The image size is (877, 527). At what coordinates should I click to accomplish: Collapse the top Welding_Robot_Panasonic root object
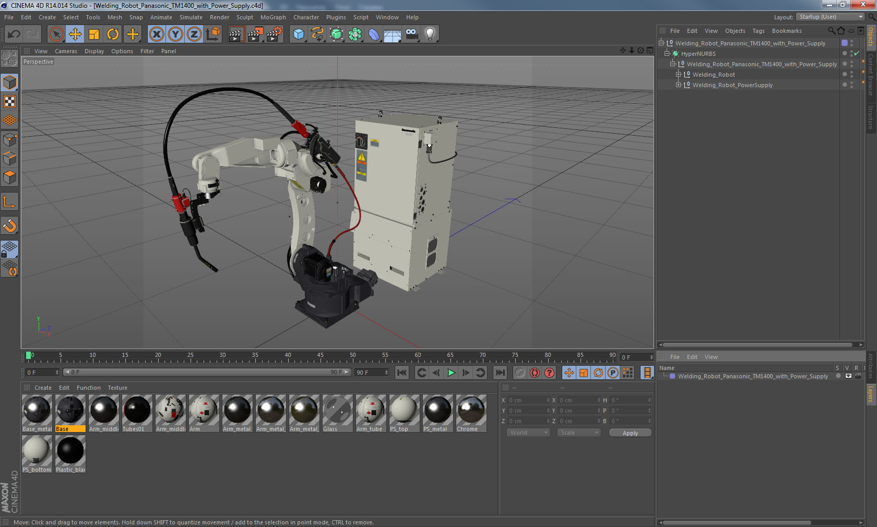[x=661, y=43]
